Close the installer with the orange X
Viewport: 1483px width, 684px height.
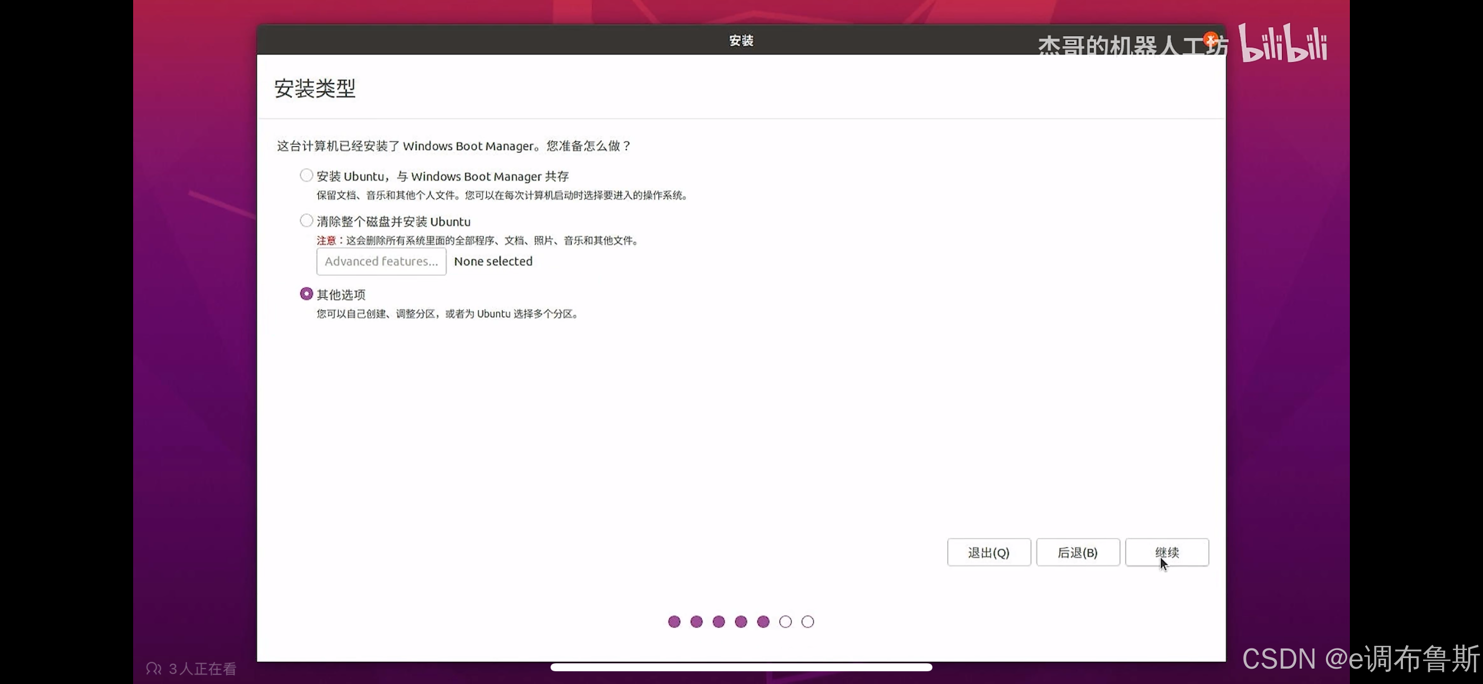(x=1211, y=40)
